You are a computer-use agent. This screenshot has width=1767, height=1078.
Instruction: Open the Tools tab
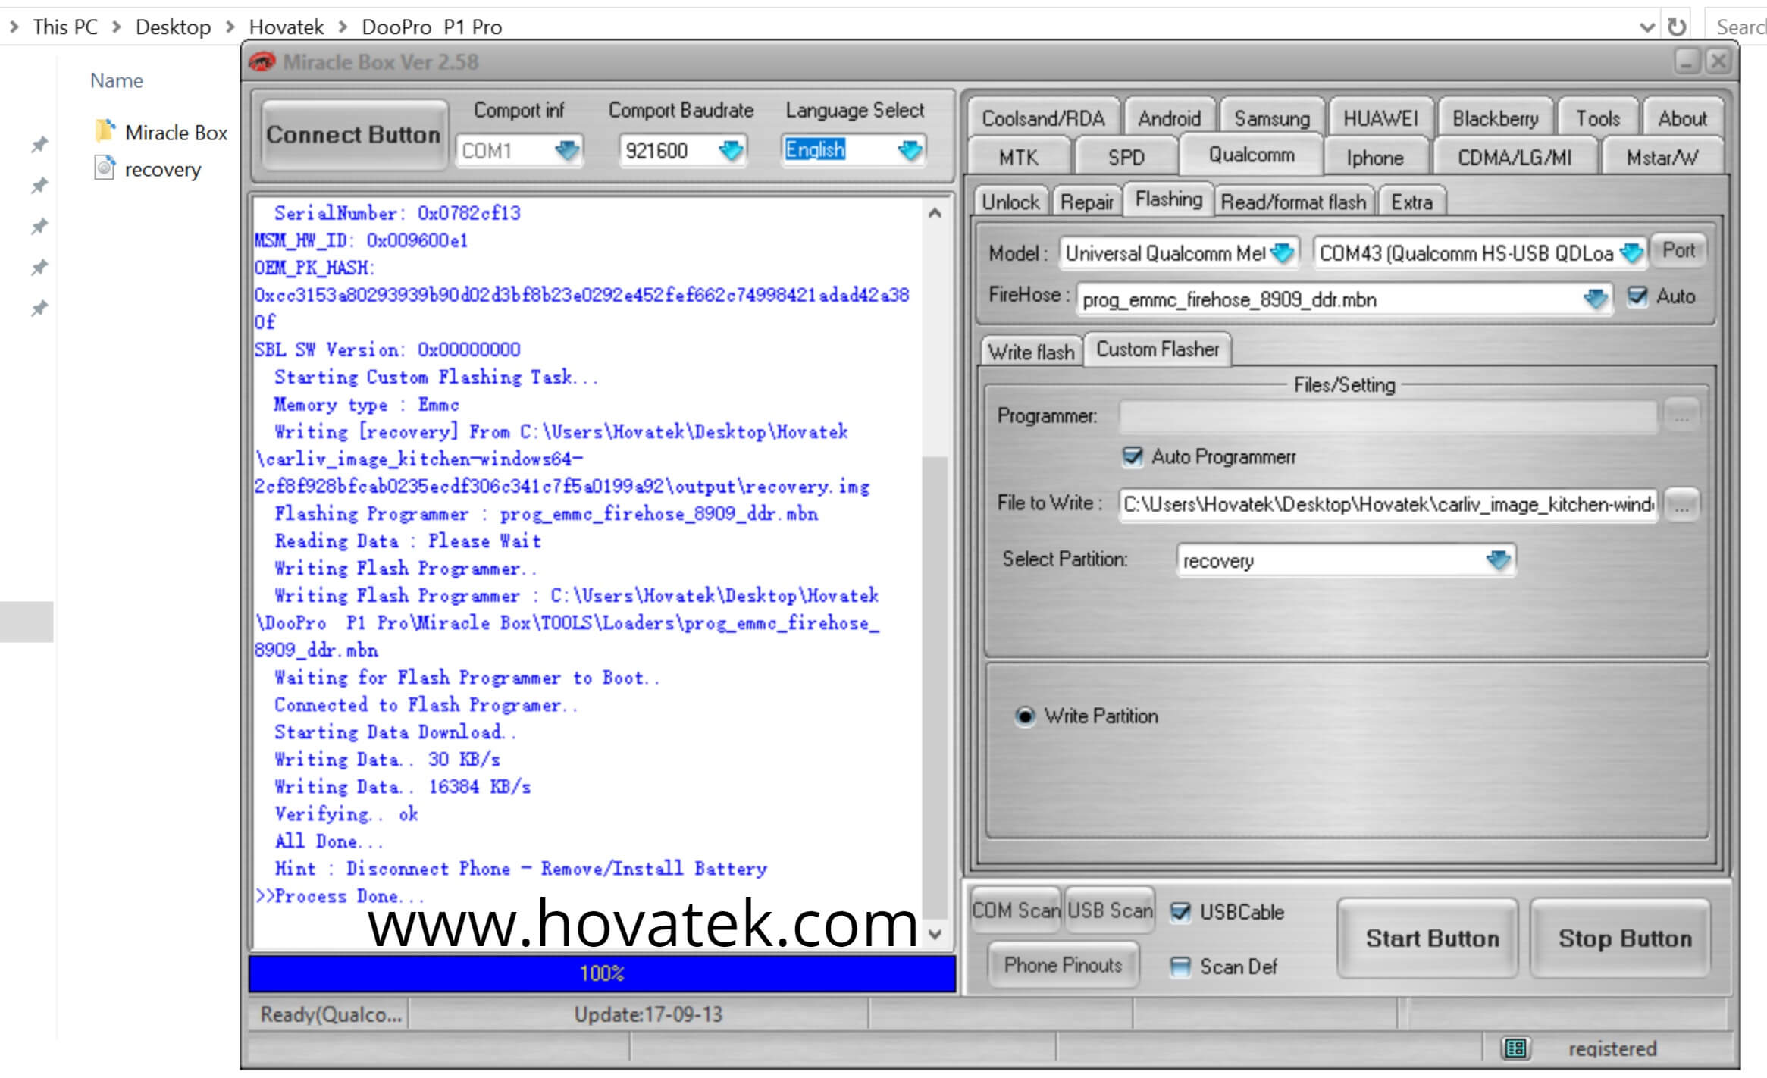[x=1598, y=118]
